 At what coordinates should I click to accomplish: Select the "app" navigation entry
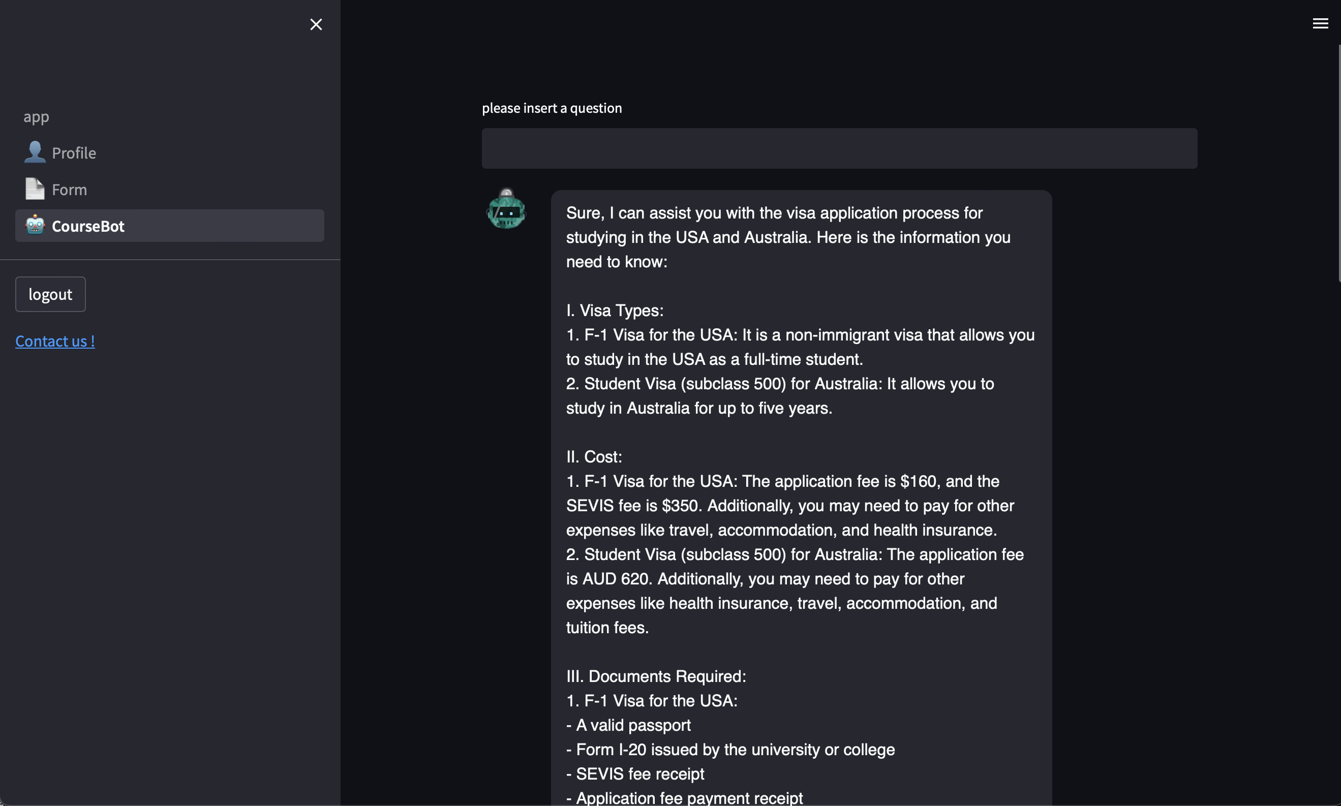(x=37, y=117)
